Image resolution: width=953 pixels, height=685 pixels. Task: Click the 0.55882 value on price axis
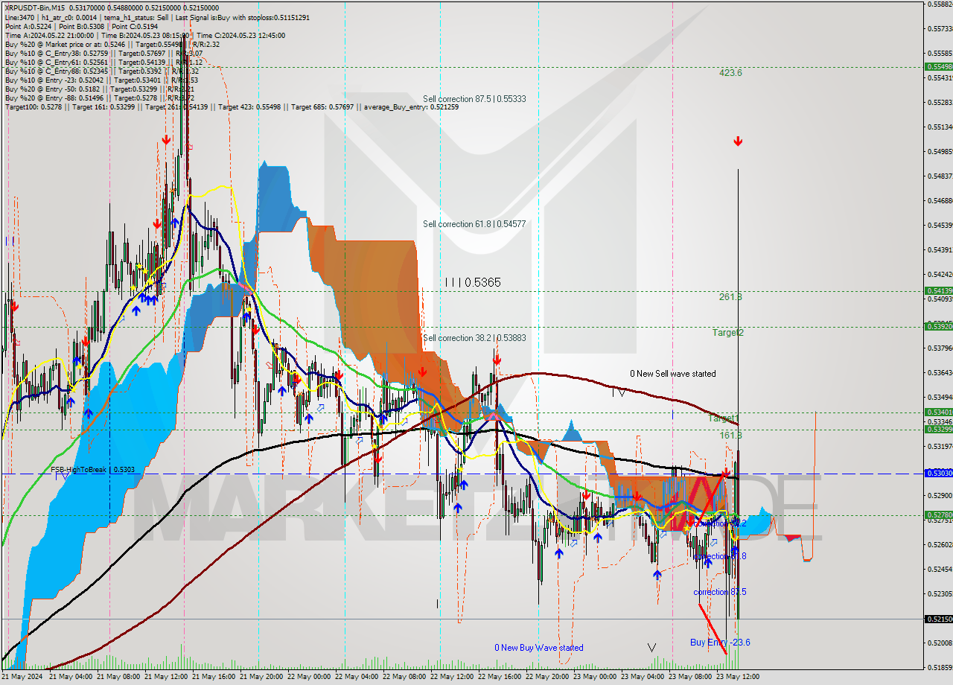(x=939, y=4)
